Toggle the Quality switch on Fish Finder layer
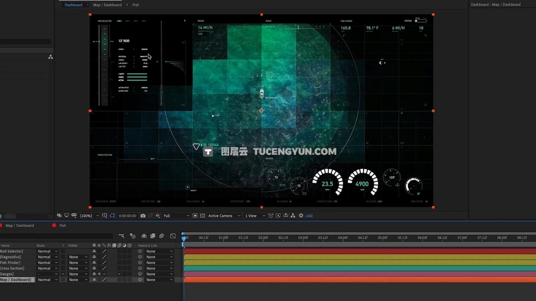This screenshot has height=301, width=536. [x=104, y=263]
